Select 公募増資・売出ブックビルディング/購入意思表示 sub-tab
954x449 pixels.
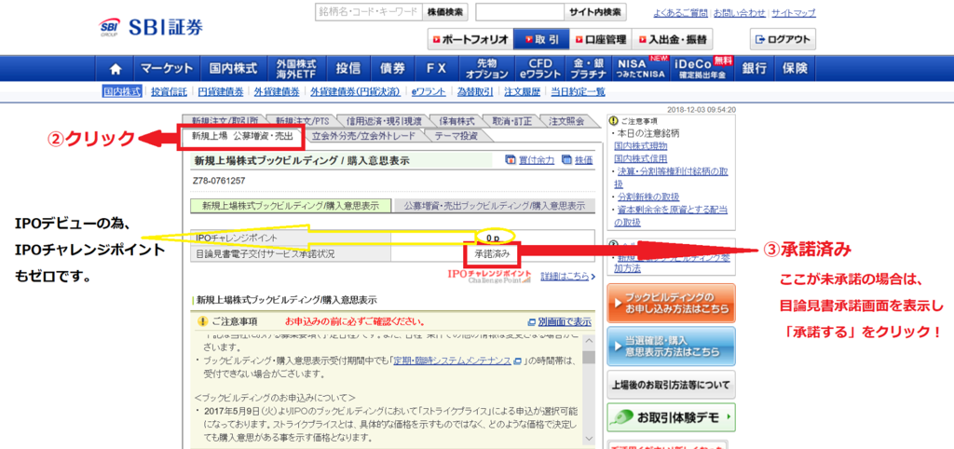pyautogui.click(x=494, y=206)
